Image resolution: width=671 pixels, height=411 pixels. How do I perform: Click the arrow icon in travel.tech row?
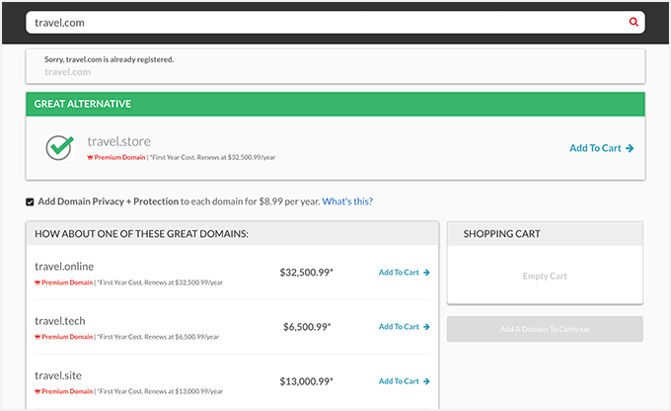click(426, 327)
